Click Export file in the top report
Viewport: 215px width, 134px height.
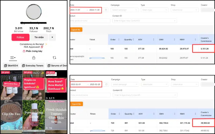[76, 30]
